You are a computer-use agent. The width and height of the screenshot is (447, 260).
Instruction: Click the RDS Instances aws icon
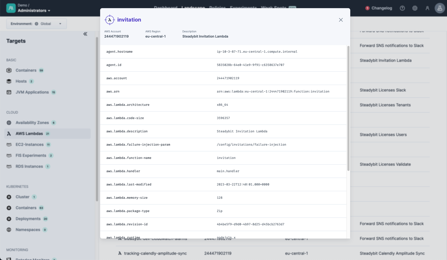[x=9, y=166]
